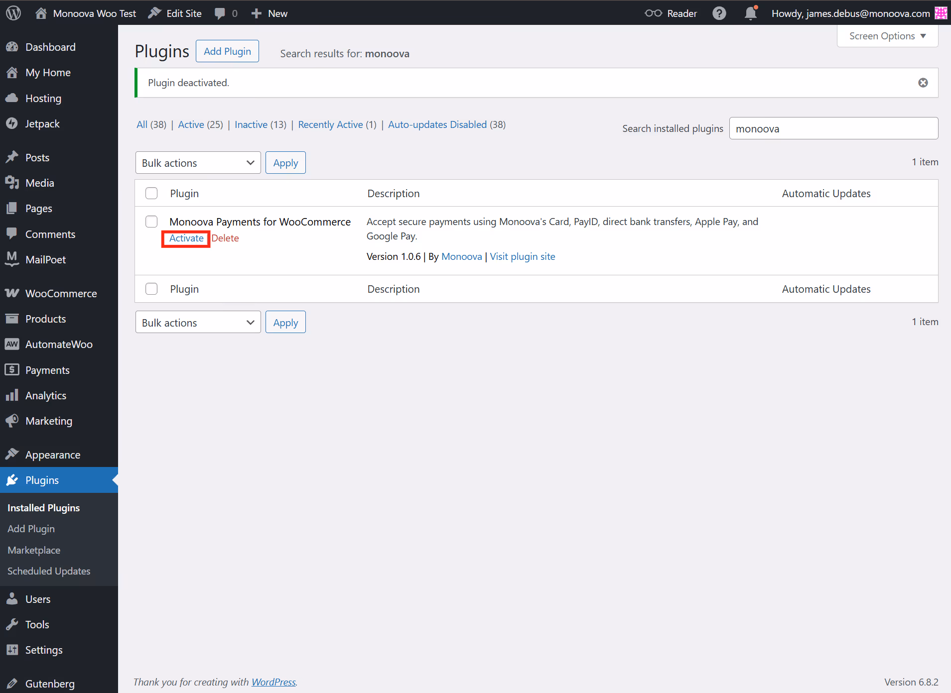Open the WordPress link in footer
The width and height of the screenshot is (951, 693).
tap(273, 682)
